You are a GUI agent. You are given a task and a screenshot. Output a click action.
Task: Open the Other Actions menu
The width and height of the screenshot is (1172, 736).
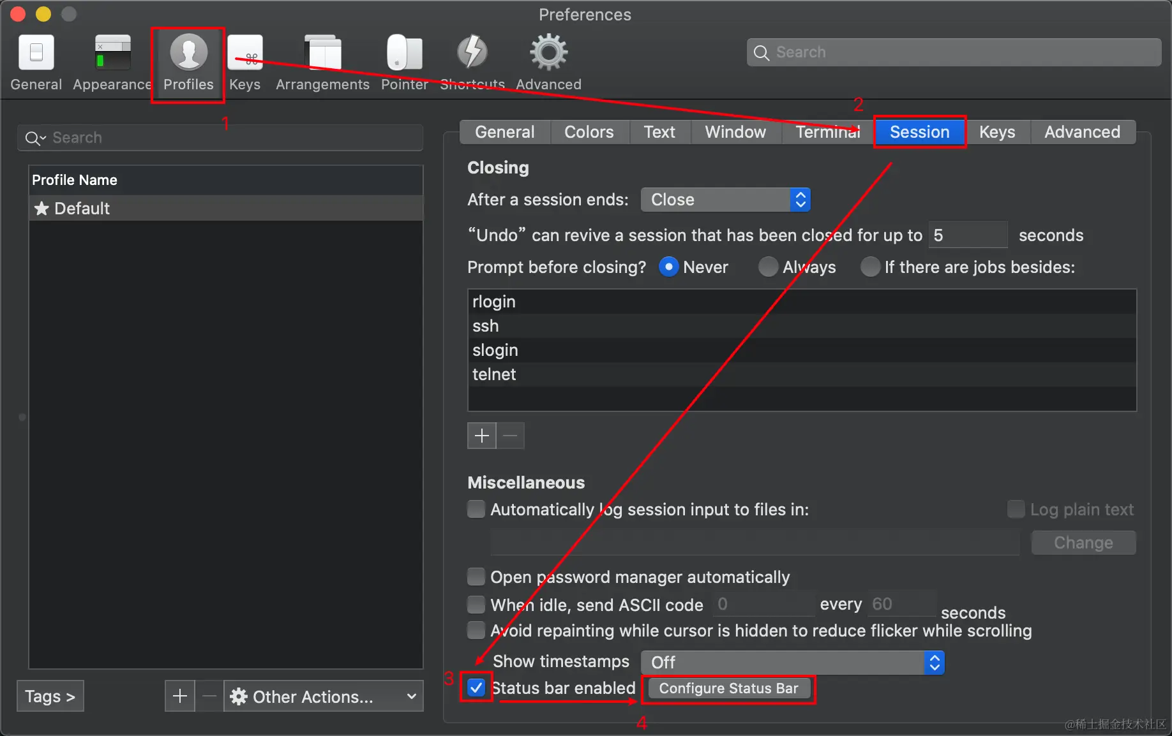pyautogui.click(x=324, y=696)
